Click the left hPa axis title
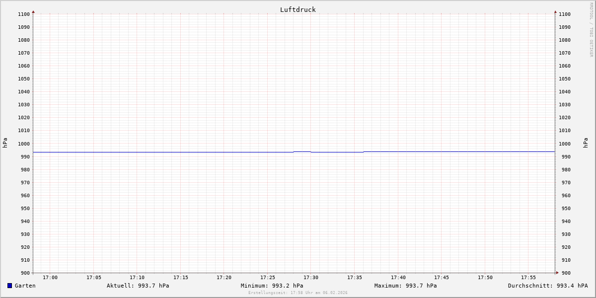 pyautogui.click(x=5, y=143)
